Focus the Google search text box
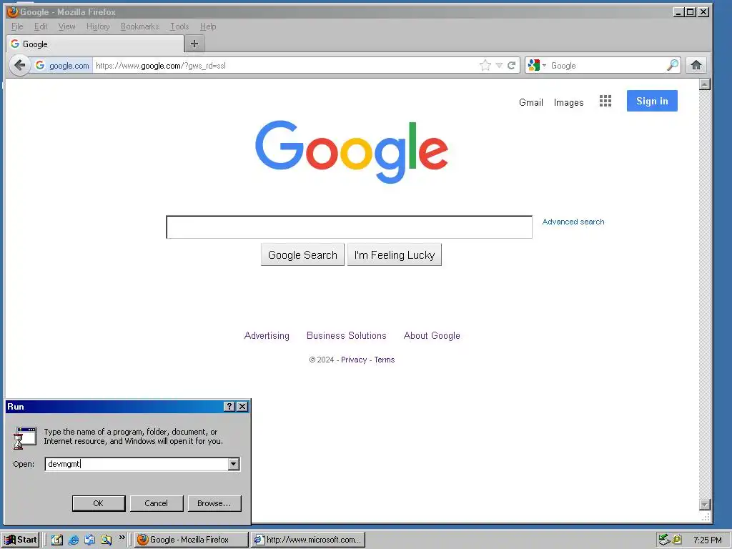The image size is (732, 549). click(x=349, y=227)
